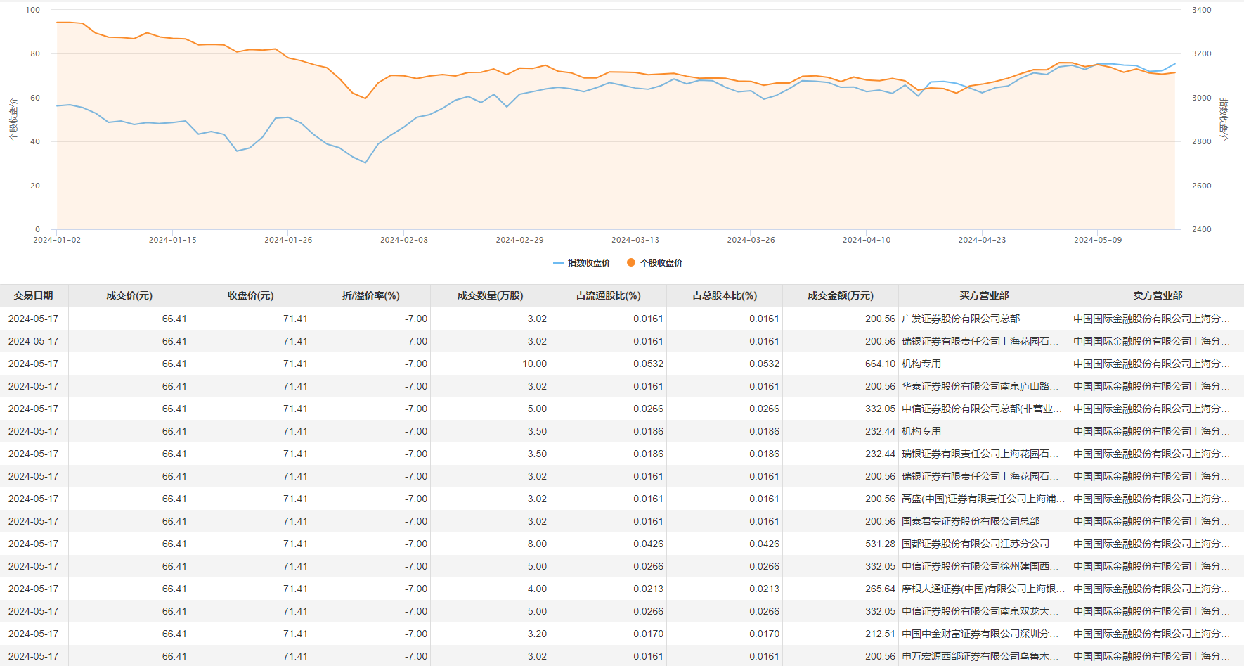Select the 买方营业部 column header
Image resolution: width=1244 pixels, height=666 pixels.
coord(984,296)
